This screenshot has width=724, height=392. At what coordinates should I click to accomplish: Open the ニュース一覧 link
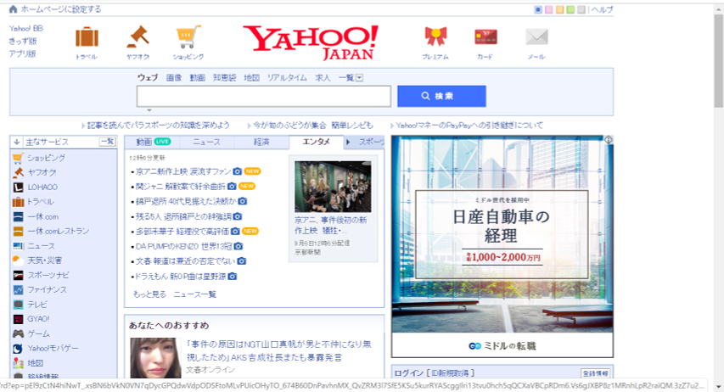click(x=195, y=294)
